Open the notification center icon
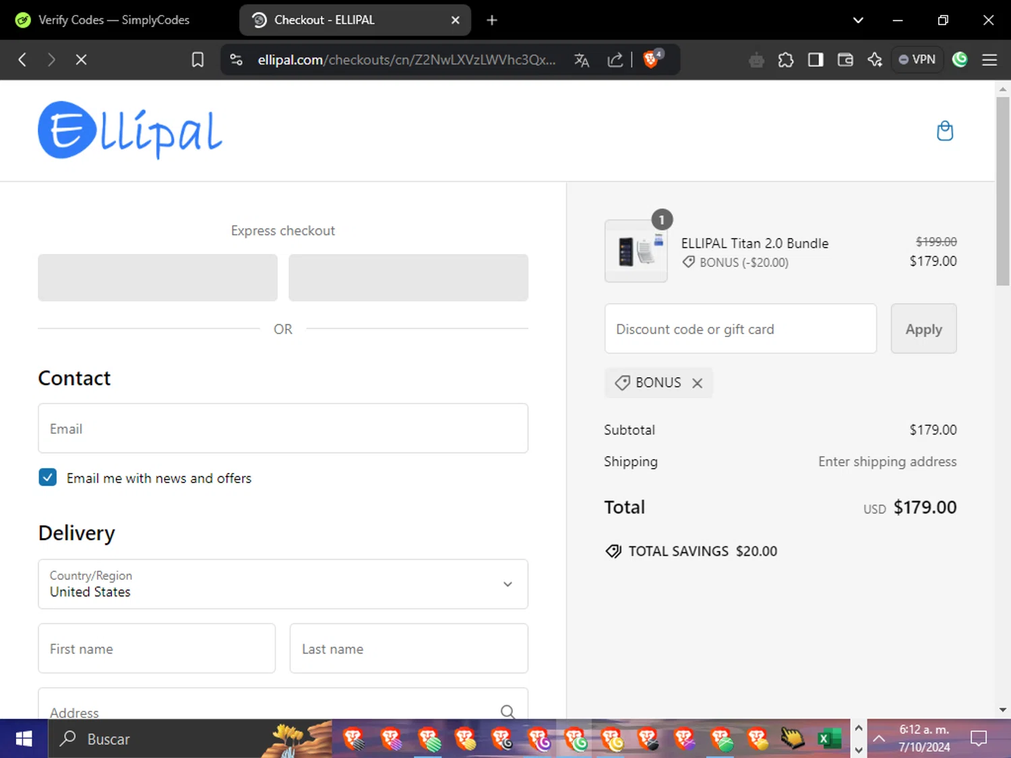This screenshot has height=758, width=1011. point(979,739)
